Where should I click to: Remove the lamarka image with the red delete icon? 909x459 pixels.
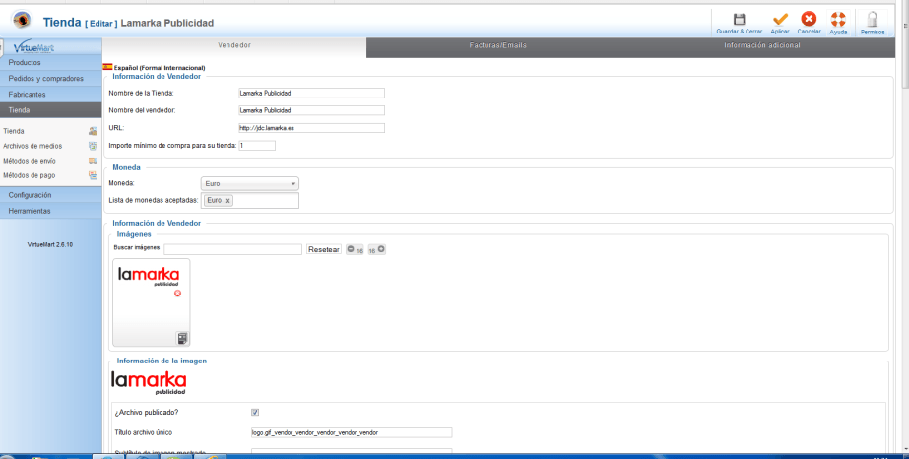177,294
